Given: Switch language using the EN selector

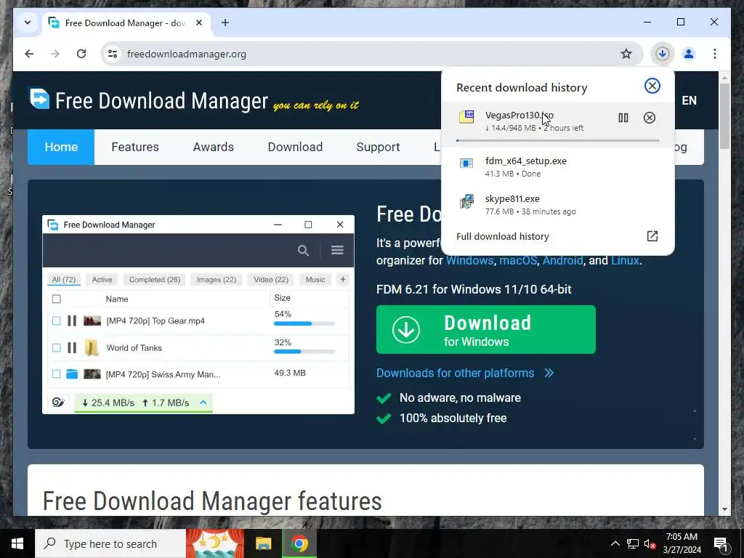Looking at the screenshot, I should click(689, 100).
